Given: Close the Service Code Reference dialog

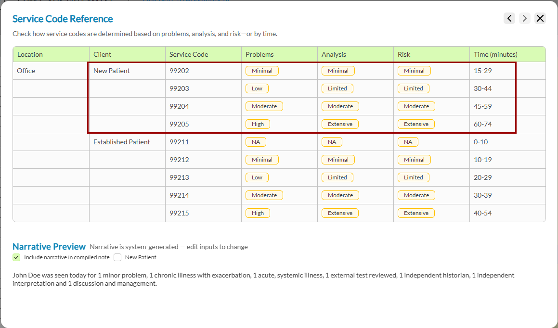Looking at the screenshot, I should coord(540,18).
